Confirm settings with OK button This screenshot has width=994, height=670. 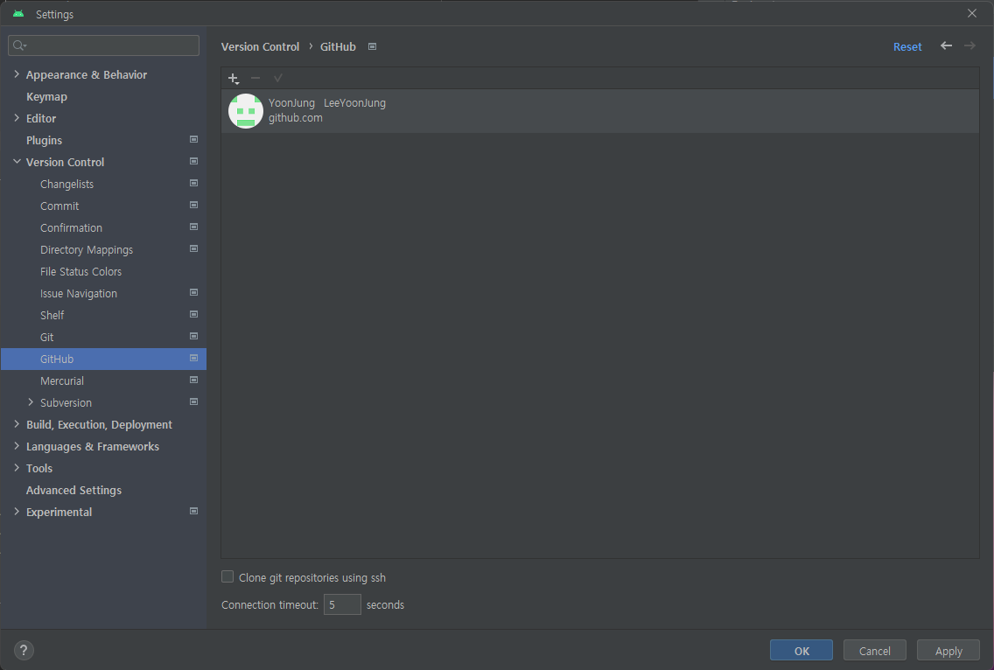coord(801,651)
